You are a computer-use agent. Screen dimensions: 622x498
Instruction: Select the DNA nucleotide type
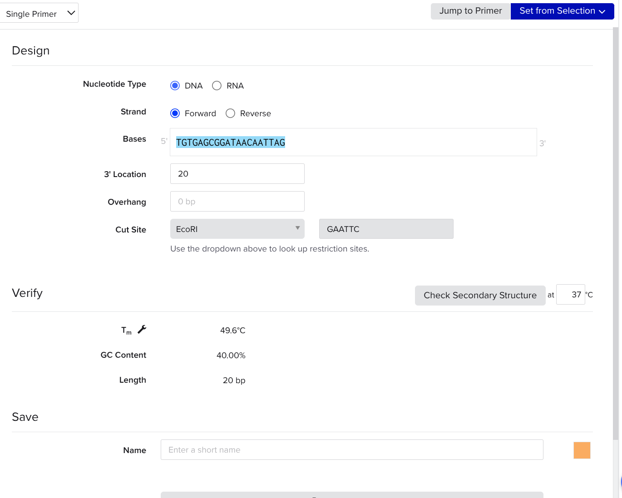pyautogui.click(x=175, y=86)
